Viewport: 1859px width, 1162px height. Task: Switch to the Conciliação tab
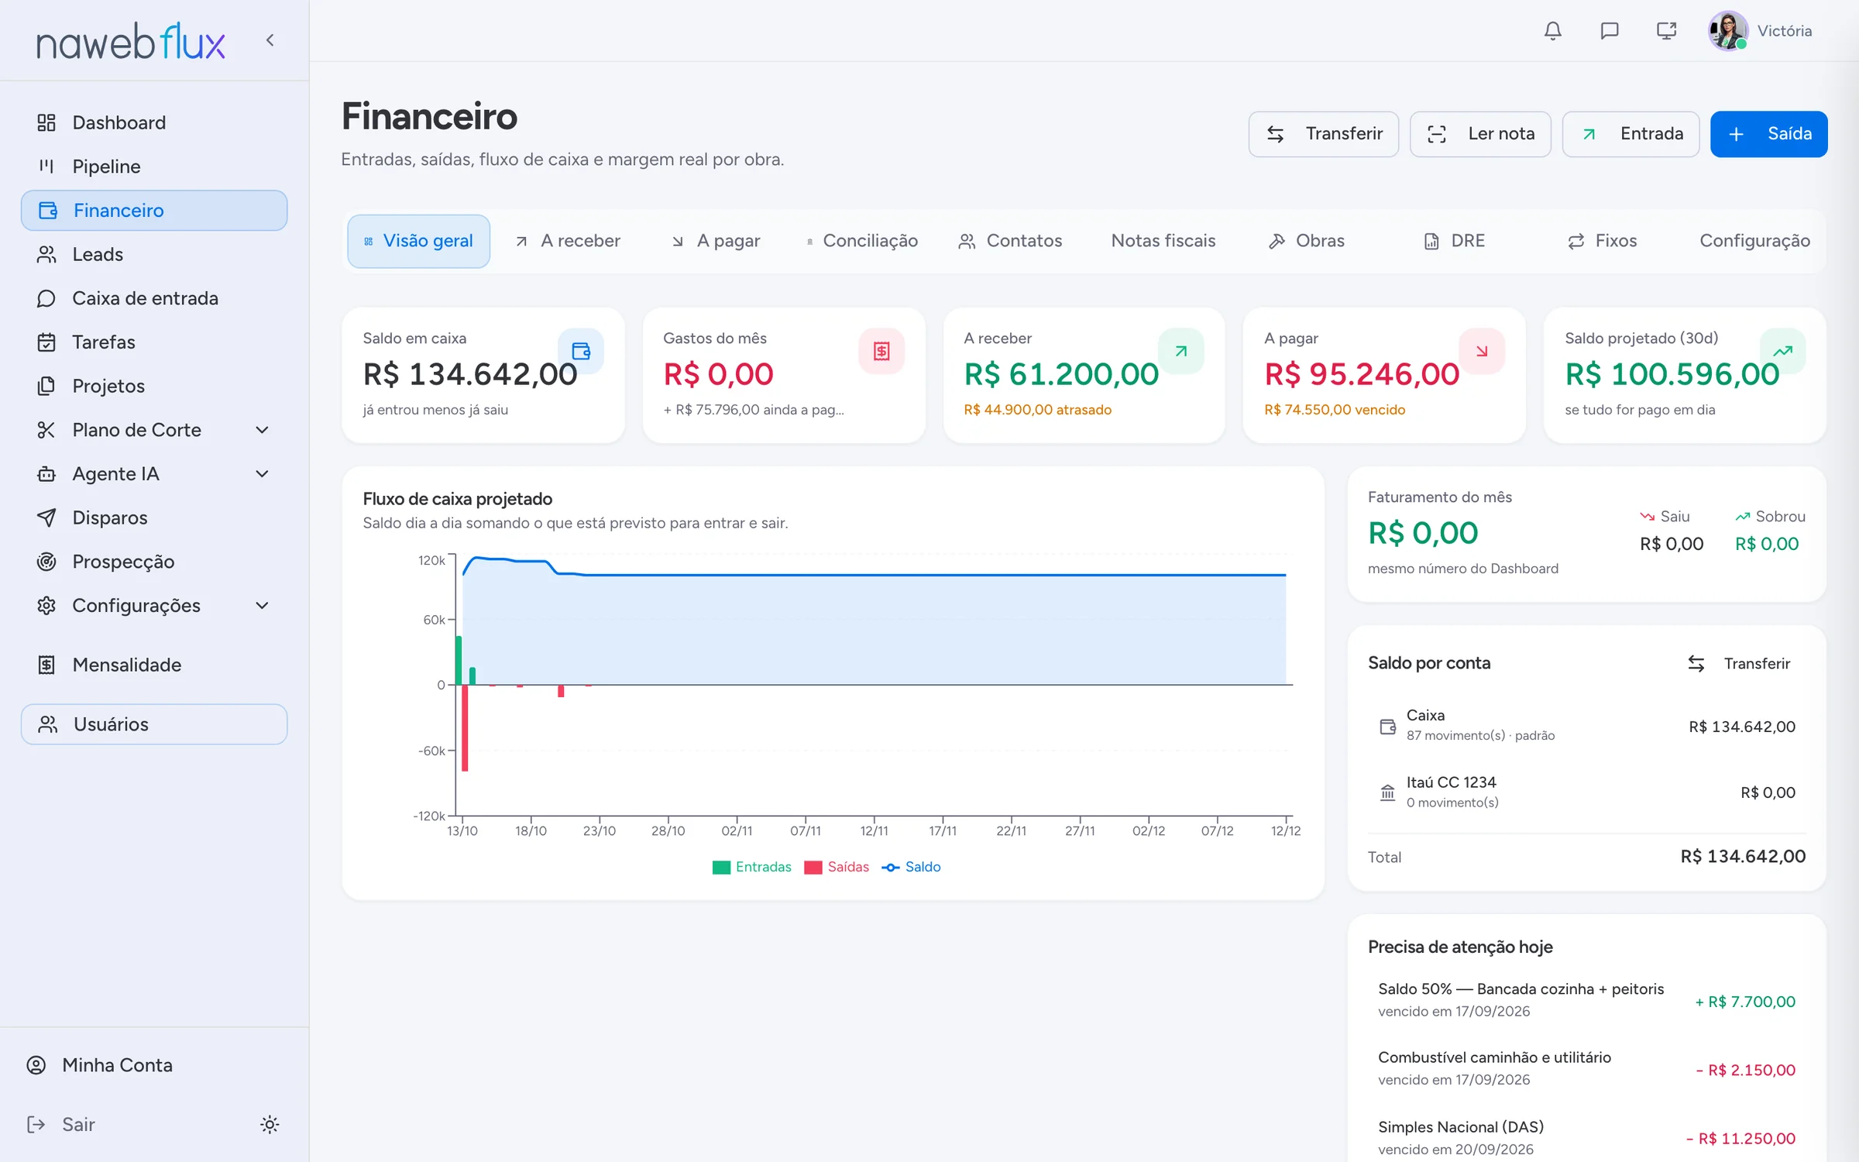click(862, 241)
